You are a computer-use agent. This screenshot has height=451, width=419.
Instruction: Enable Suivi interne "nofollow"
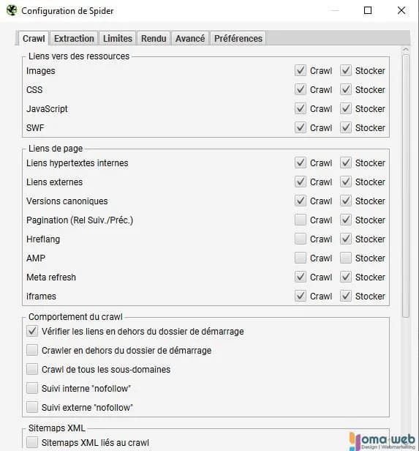point(32,388)
